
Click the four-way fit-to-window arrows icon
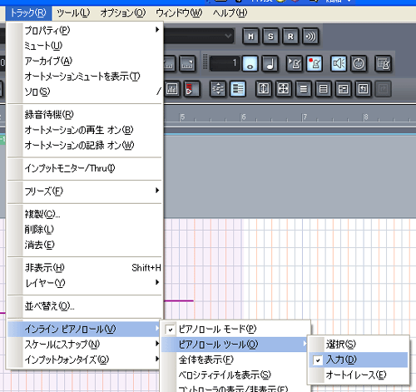click(x=283, y=89)
